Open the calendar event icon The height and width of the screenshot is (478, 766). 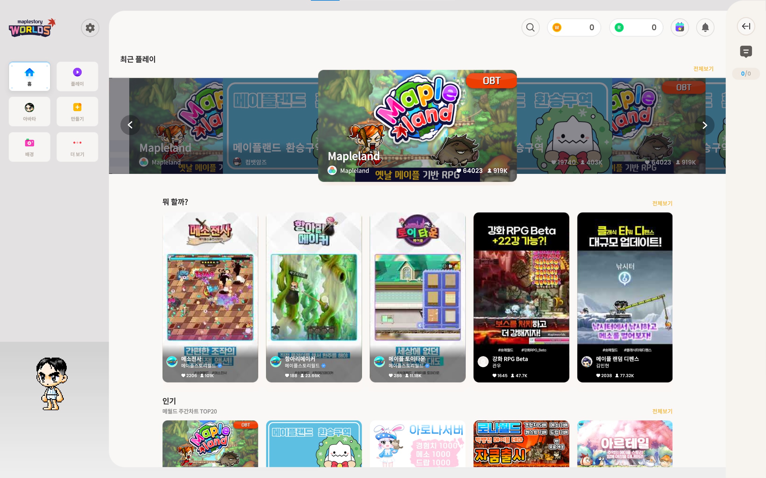(680, 27)
